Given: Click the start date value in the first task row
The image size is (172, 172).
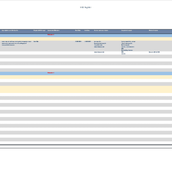Looking at the screenshot, I should pyautogui.click(x=78, y=41).
